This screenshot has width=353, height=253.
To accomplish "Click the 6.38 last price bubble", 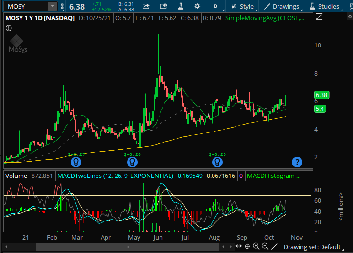I will pos(321,95).
